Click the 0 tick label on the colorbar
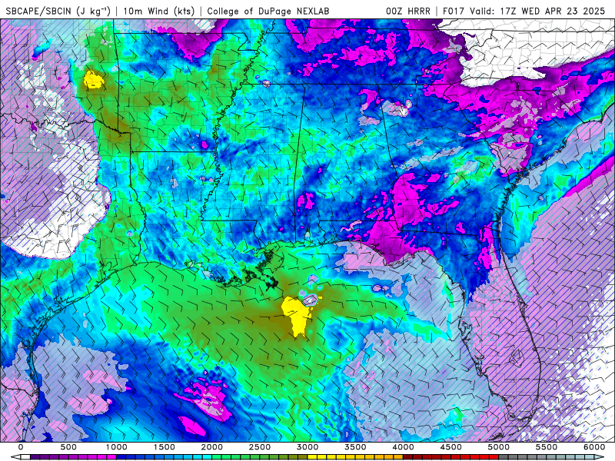Viewport: 615px width, 461px height. point(21,447)
